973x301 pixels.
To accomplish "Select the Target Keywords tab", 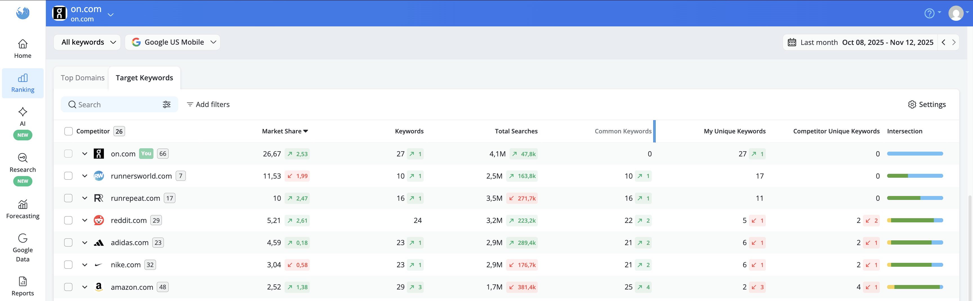I will (x=144, y=77).
